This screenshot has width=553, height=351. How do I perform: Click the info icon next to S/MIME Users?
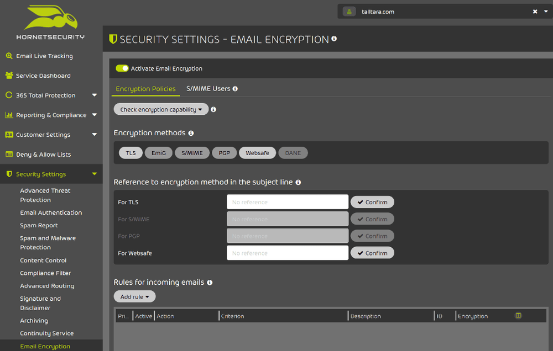[235, 89]
